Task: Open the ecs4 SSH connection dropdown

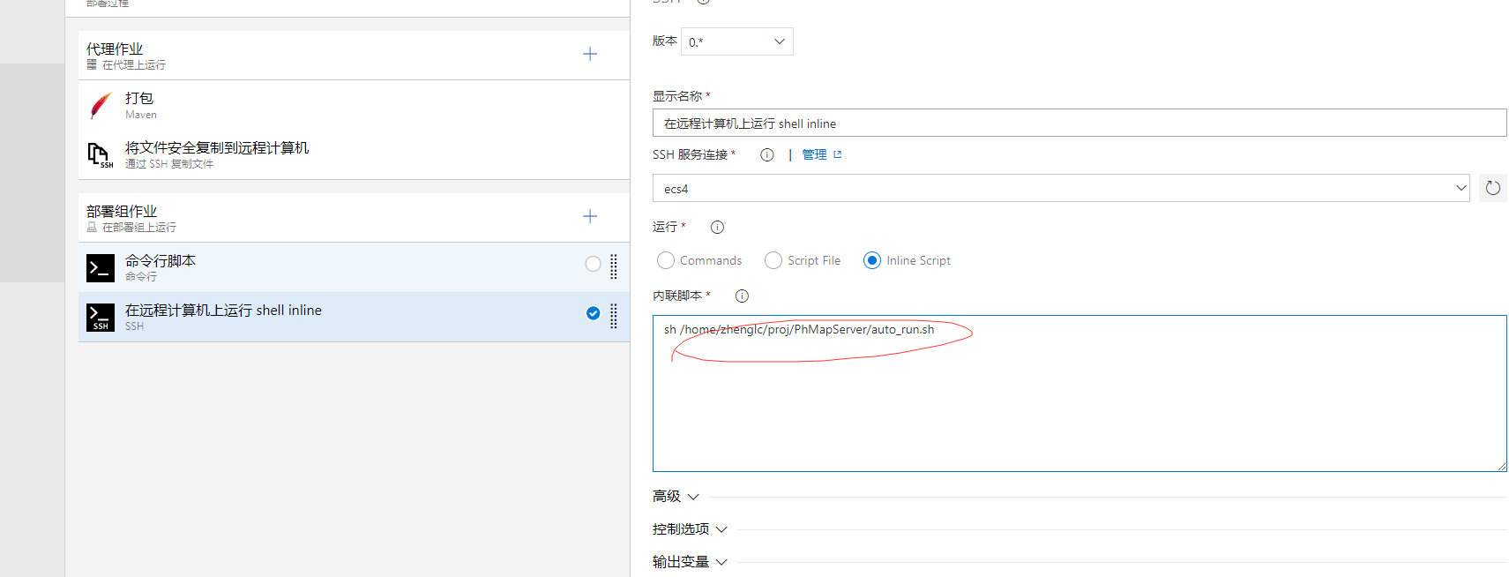Action: (x=1060, y=188)
